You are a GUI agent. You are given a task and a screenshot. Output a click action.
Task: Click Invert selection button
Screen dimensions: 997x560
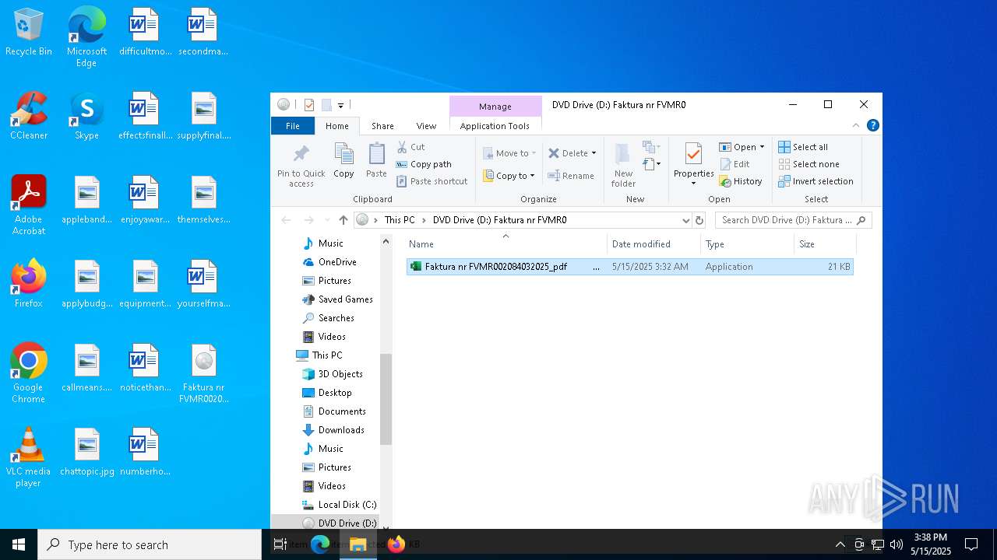(x=816, y=181)
